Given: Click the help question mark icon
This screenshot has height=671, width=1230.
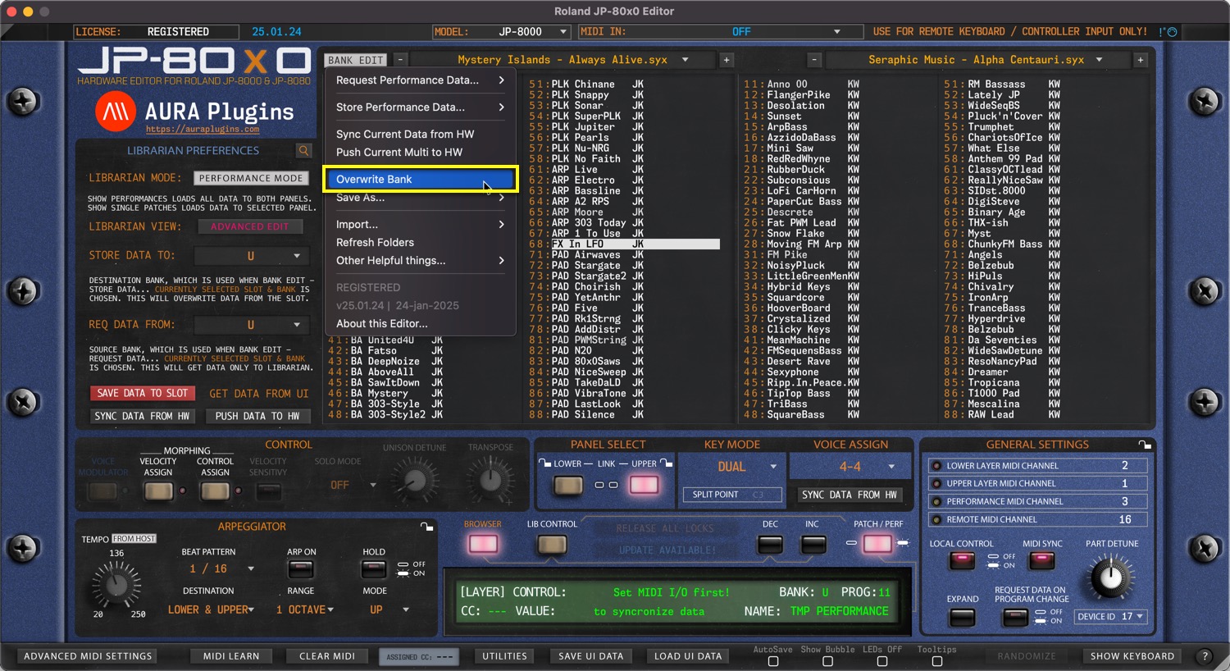Looking at the screenshot, I should (1205, 656).
